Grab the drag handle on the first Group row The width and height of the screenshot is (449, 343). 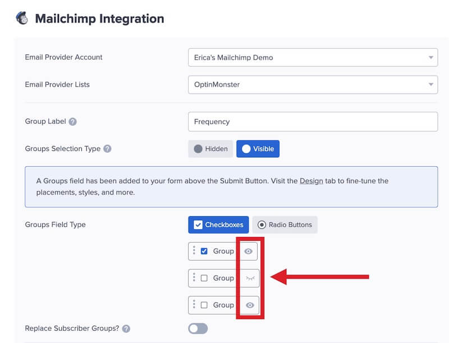(x=194, y=251)
